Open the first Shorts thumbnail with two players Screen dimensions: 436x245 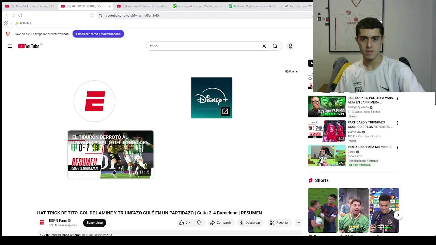click(323, 210)
